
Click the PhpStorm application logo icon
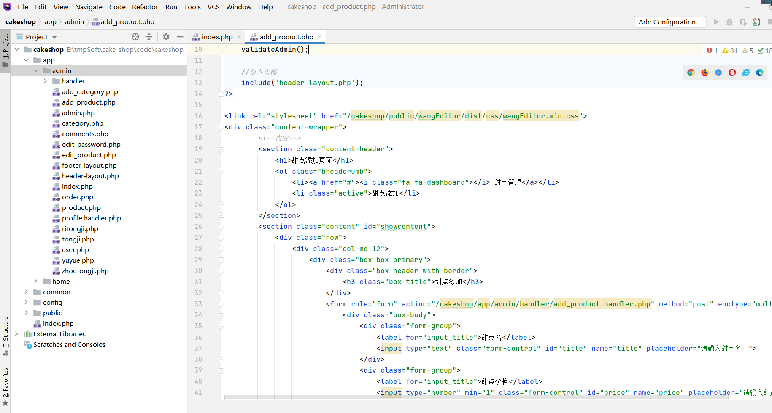(7, 7)
